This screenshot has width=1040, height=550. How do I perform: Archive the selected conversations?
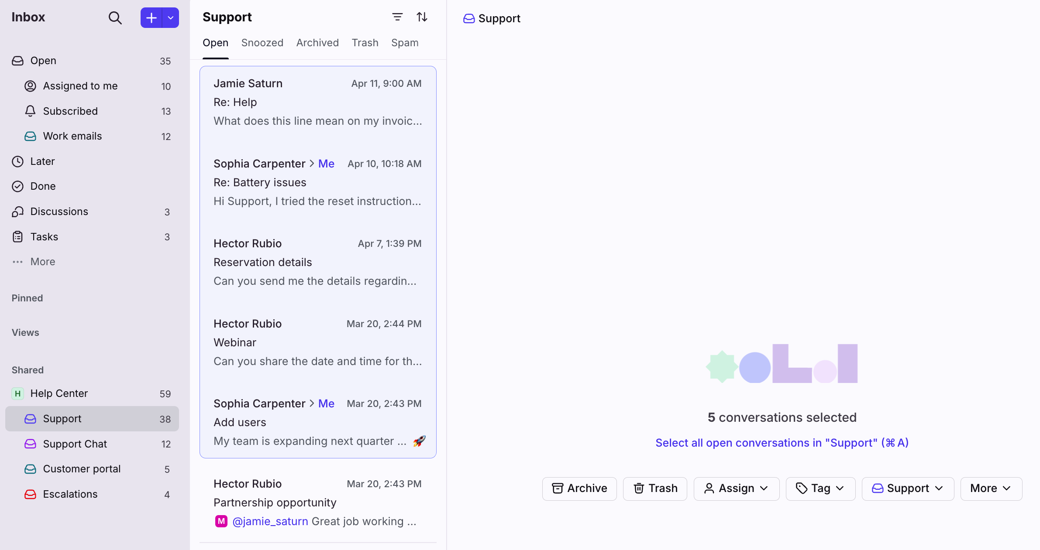click(x=579, y=489)
